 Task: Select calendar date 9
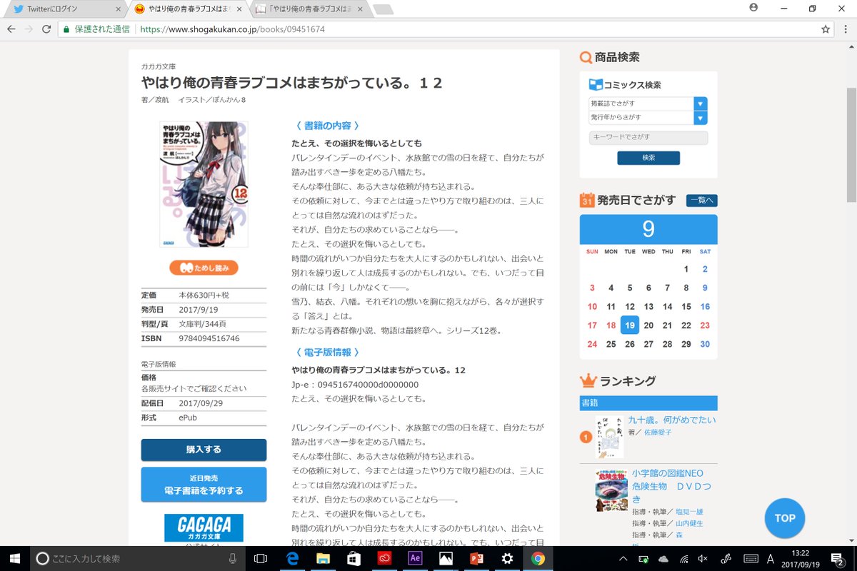pos(705,288)
